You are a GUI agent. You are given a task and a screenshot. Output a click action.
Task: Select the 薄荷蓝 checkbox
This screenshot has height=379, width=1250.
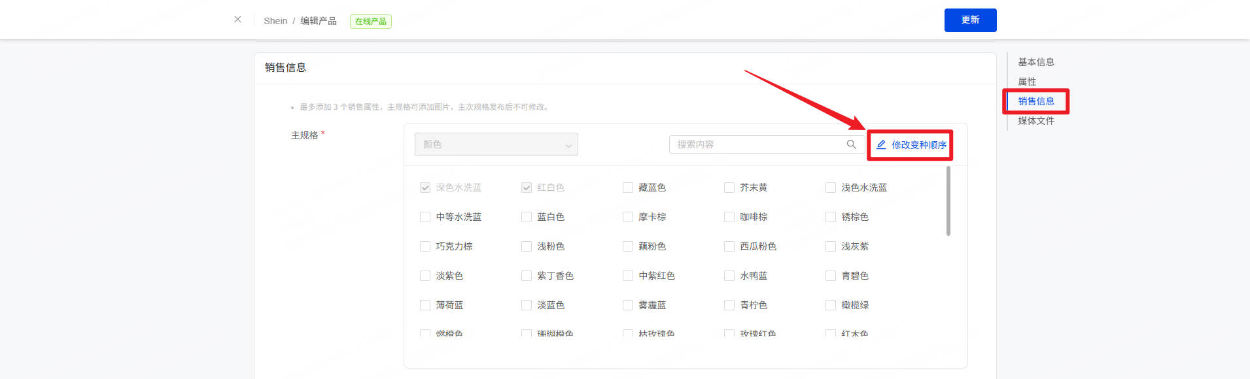coord(425,305)
